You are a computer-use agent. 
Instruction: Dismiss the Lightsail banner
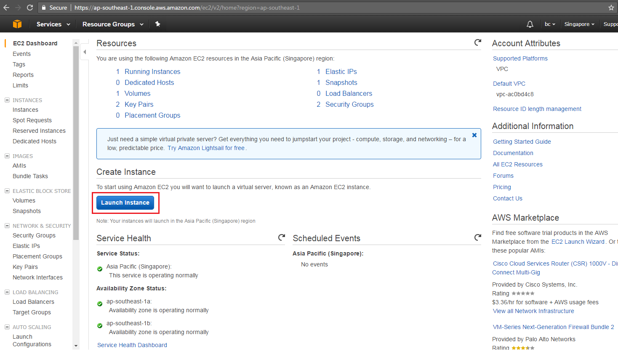coord(474,135)
